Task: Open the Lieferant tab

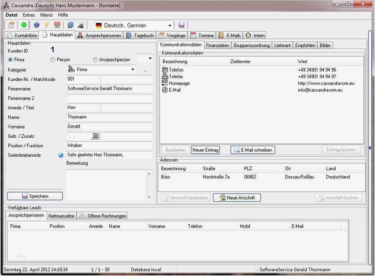Action: 282,45
